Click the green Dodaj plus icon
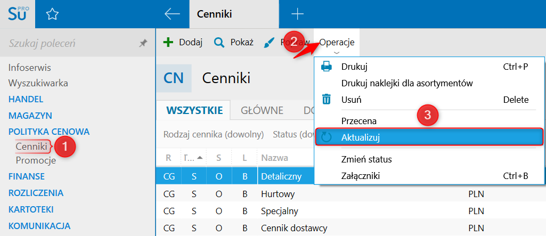This screenshot has height=236, width=546. coord(168,43)
